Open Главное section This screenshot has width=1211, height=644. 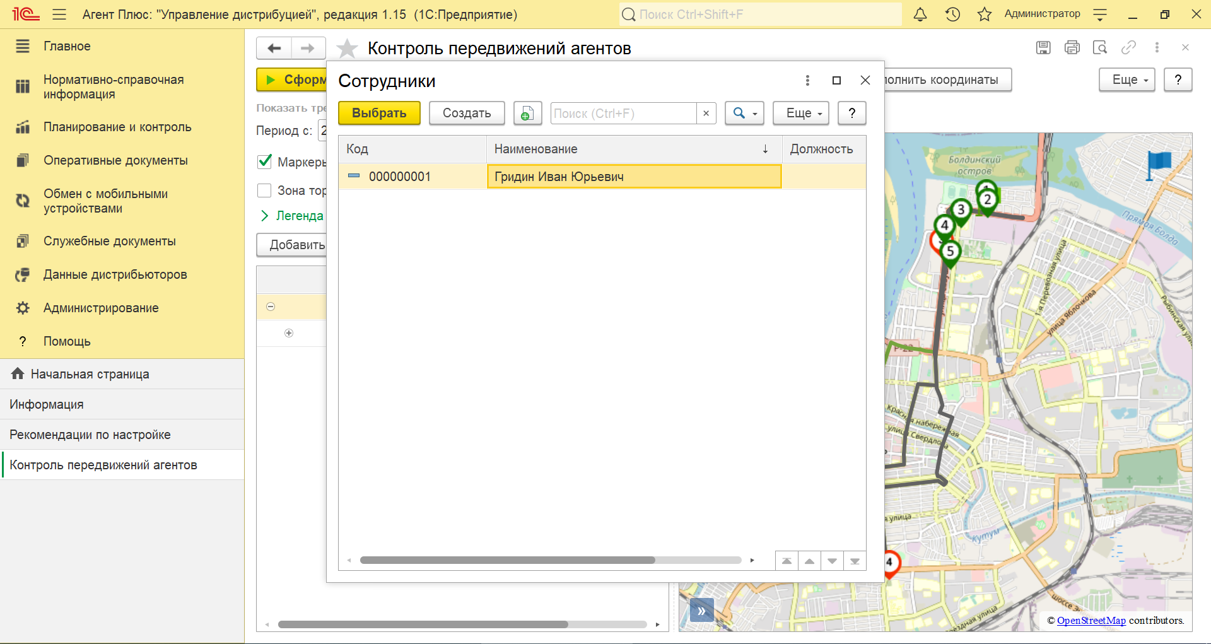pyautogui.click(x=67, y=46)
